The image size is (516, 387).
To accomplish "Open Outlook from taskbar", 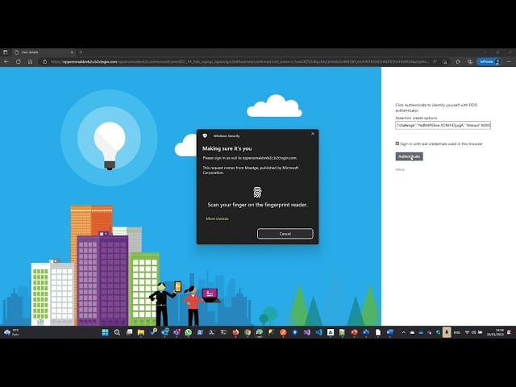I will 164,332.
